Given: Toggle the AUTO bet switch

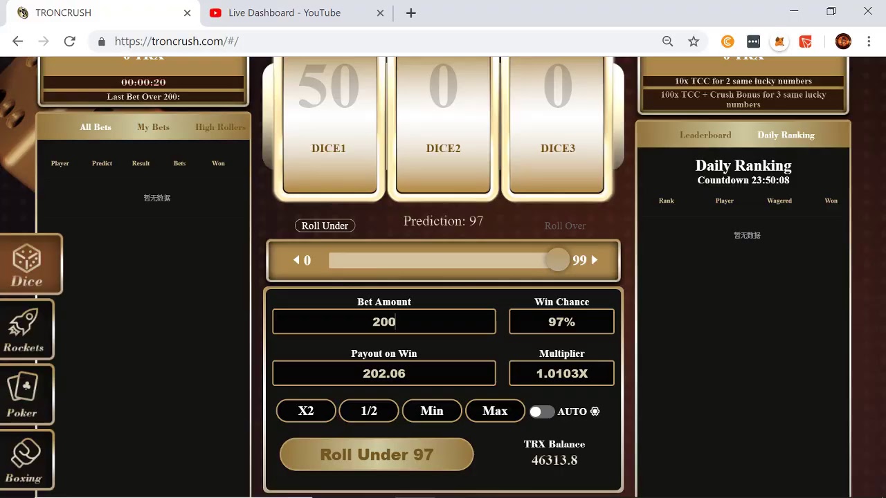Looking at the screenshot, I should pyautogui.click(x=541, y=412).
